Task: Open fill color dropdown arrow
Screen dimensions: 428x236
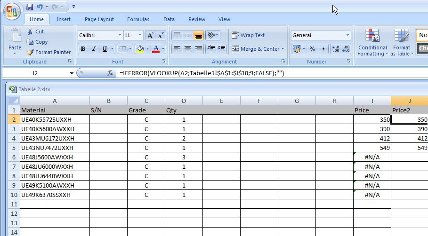Action: (x=148, y=49)
